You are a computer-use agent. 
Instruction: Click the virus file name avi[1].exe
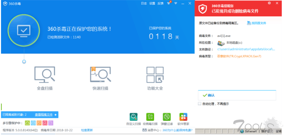coord(224,36)
